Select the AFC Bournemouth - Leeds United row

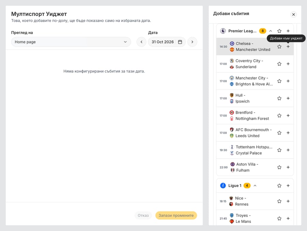click(x=255, y=133)
